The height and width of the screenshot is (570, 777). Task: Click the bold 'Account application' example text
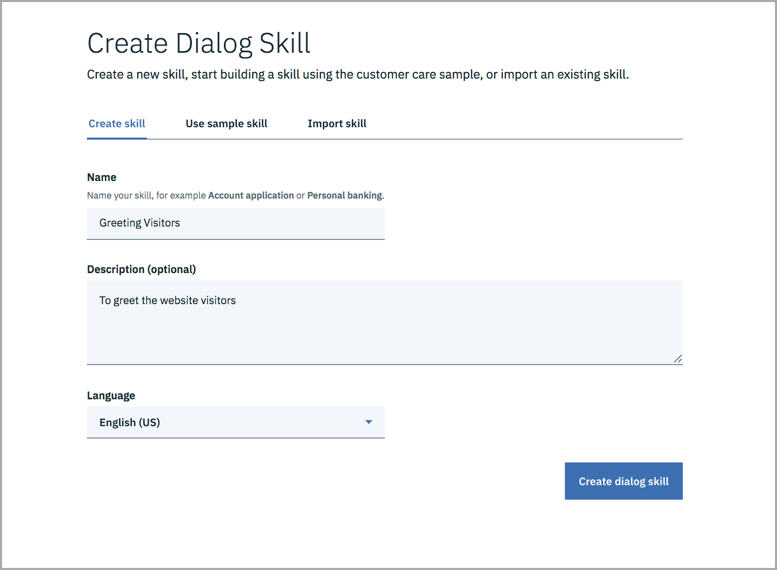pyautogui.click(x=250, y=195)
